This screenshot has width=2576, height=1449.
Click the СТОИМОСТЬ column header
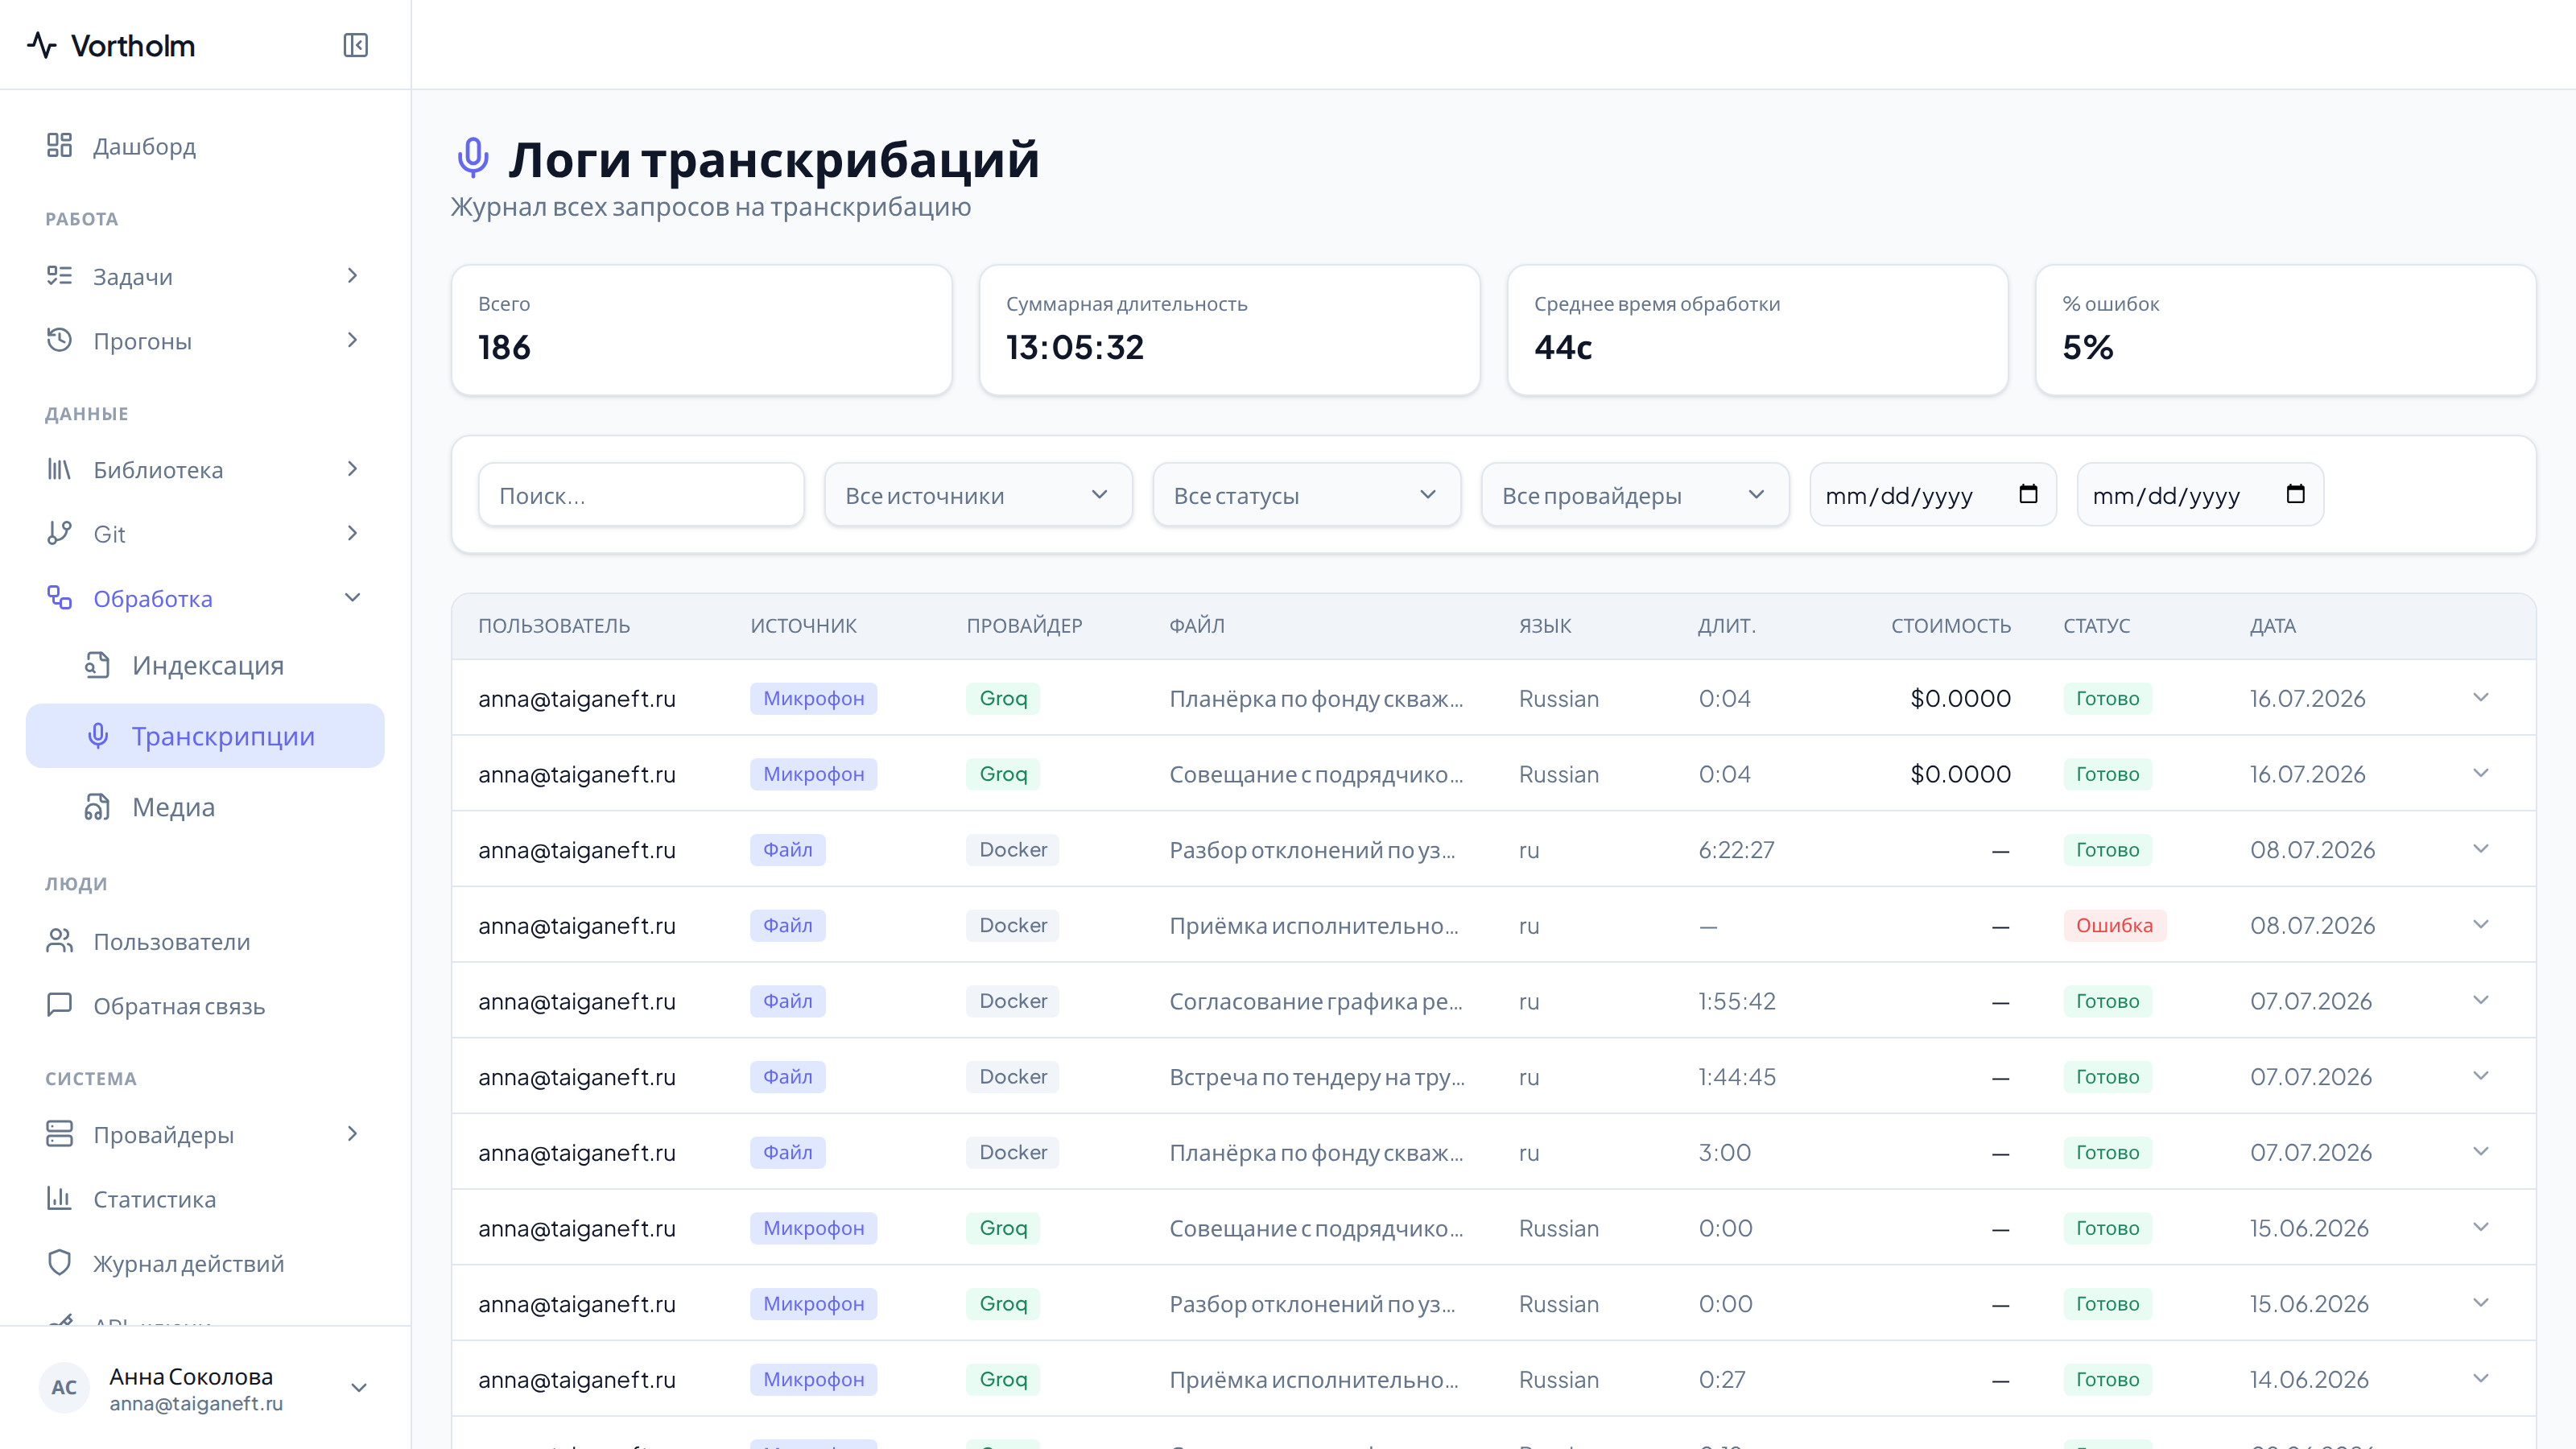[1951, 626]
